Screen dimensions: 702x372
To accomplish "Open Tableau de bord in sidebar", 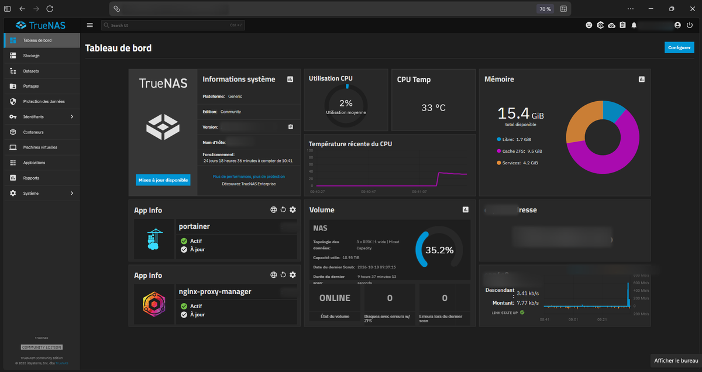I will pyautogui.click(x=42, y=40).
